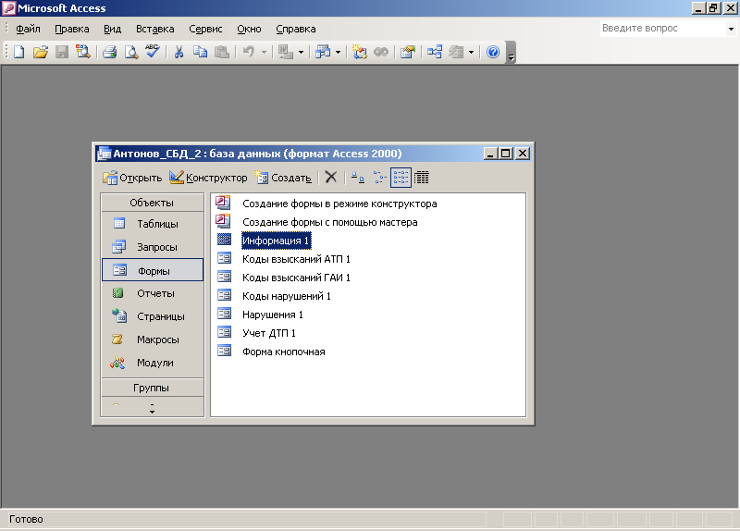Click the Paste clipboard icon
This screenshot has width=740, height=531.
click(222, 52)
